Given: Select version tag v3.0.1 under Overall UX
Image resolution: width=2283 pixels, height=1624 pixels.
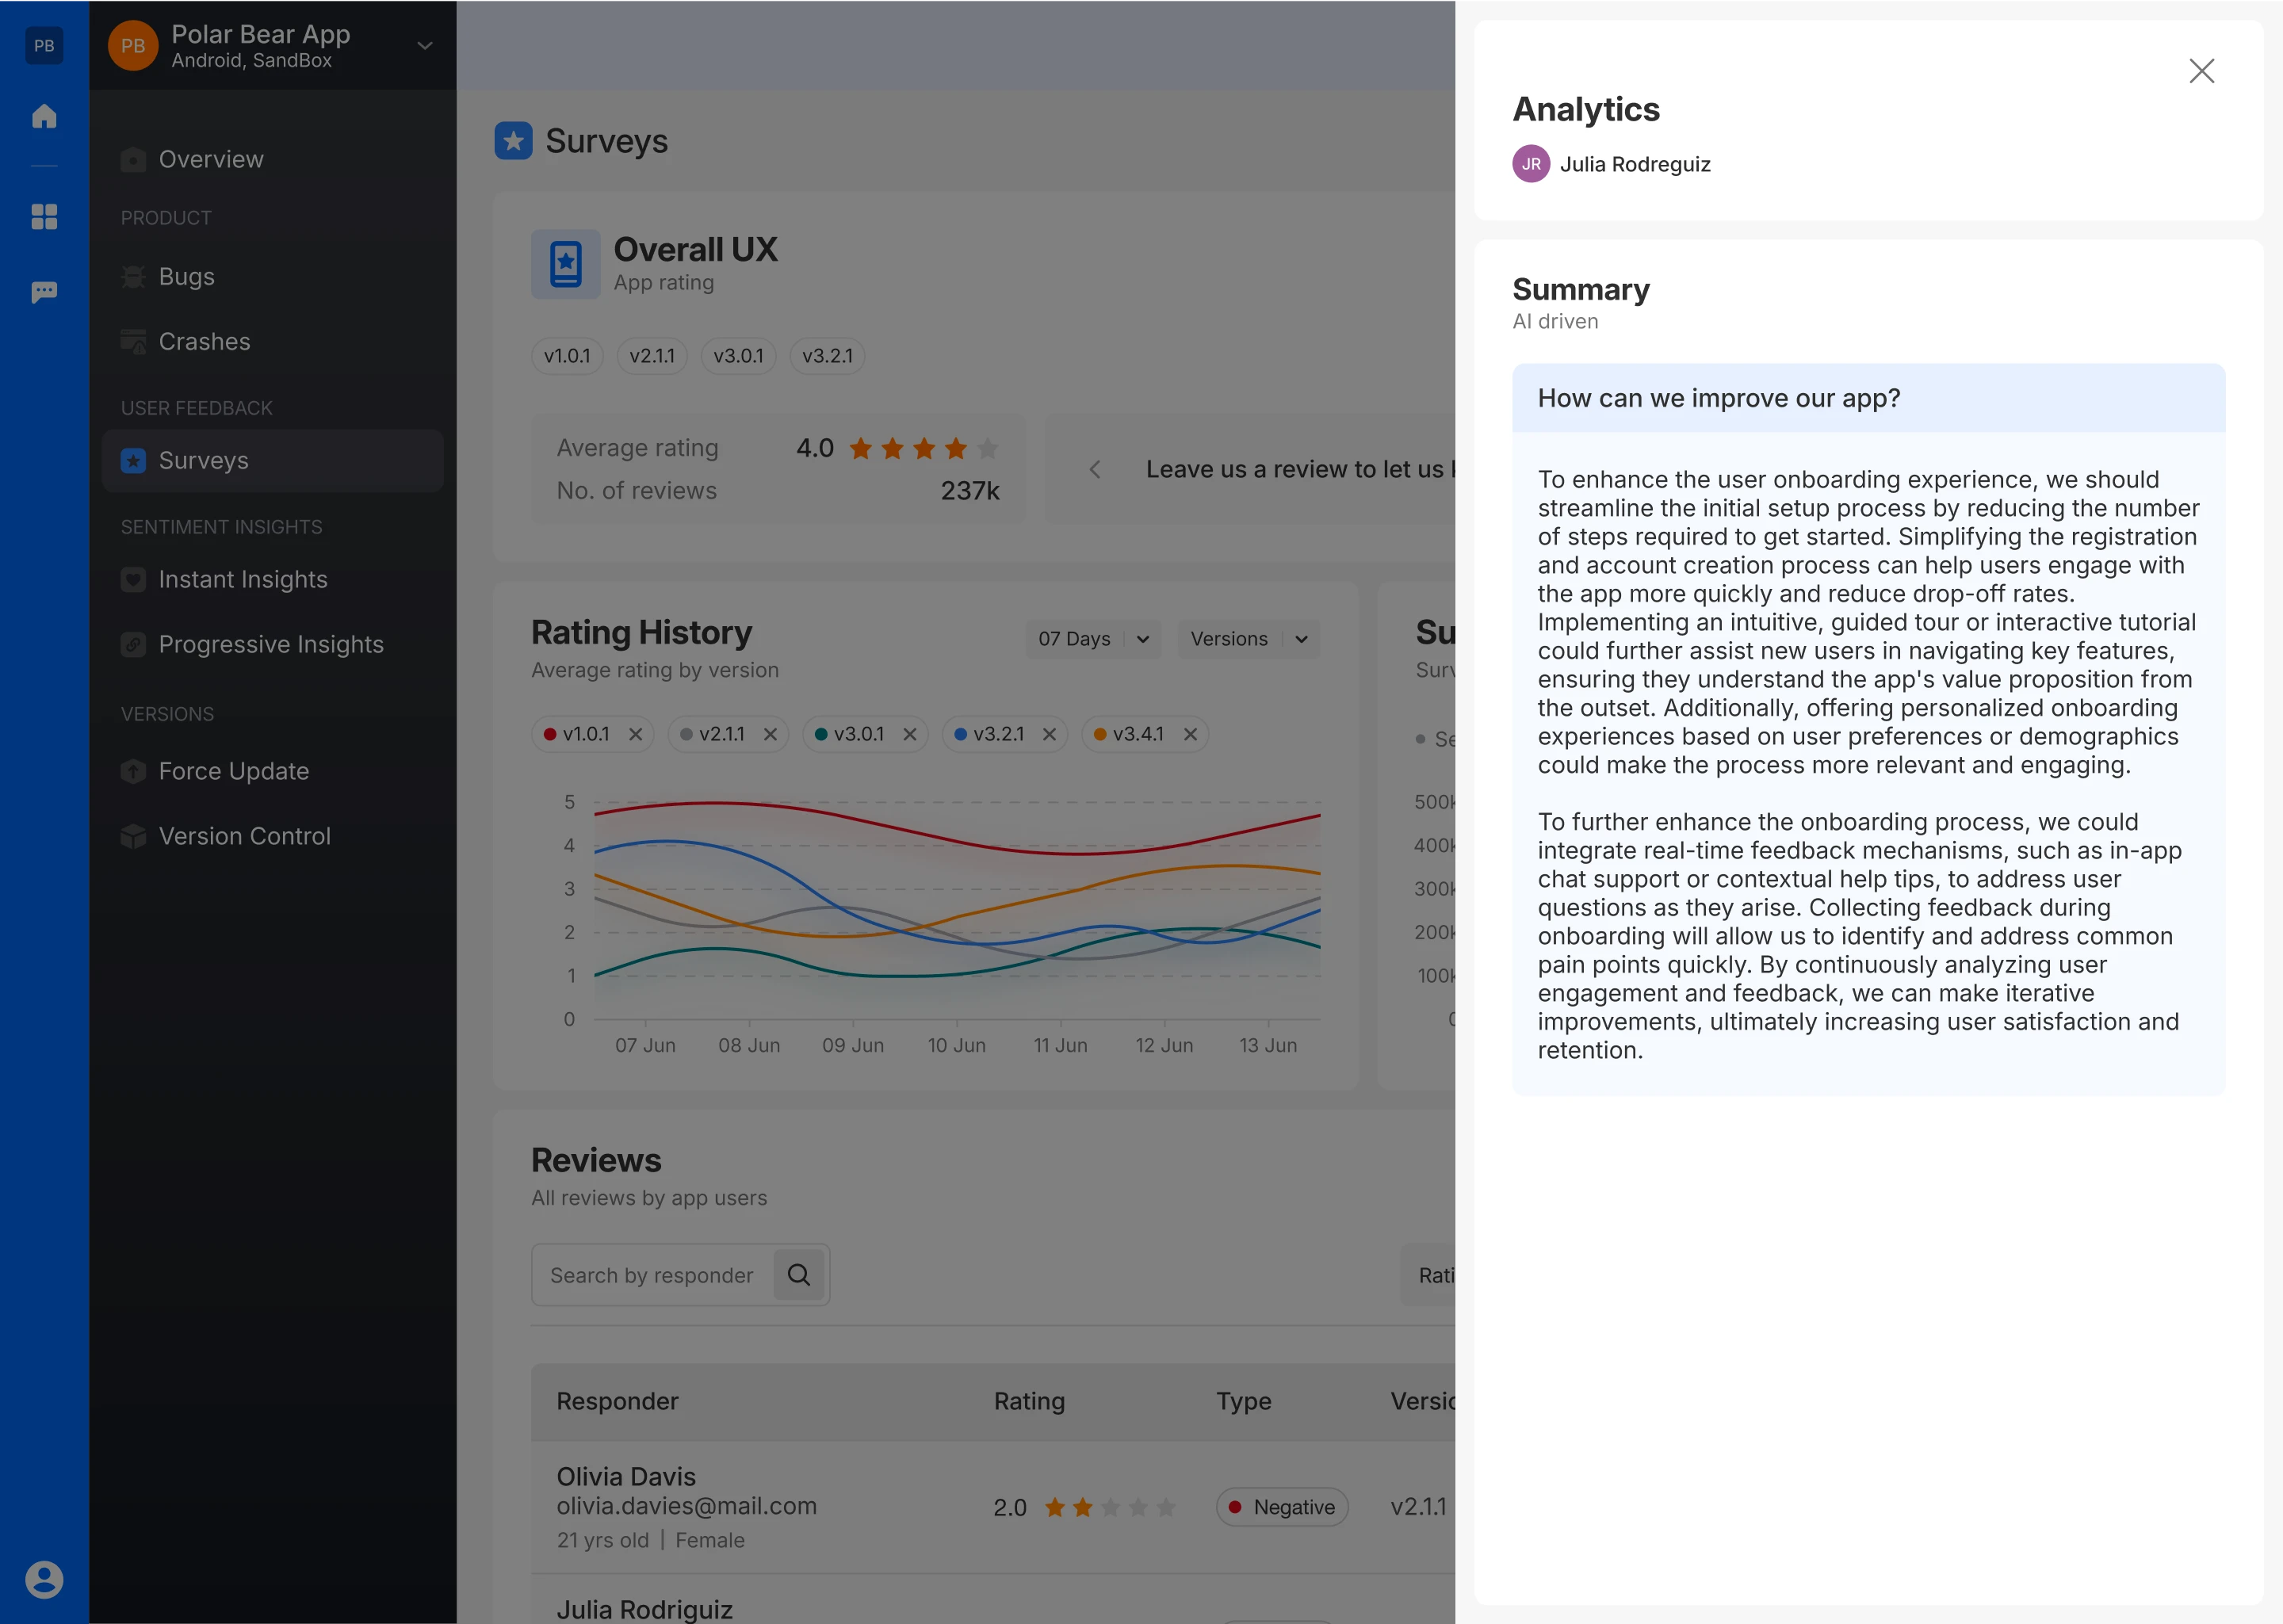Looking at the screenshot, I should [x=738, y=356].
